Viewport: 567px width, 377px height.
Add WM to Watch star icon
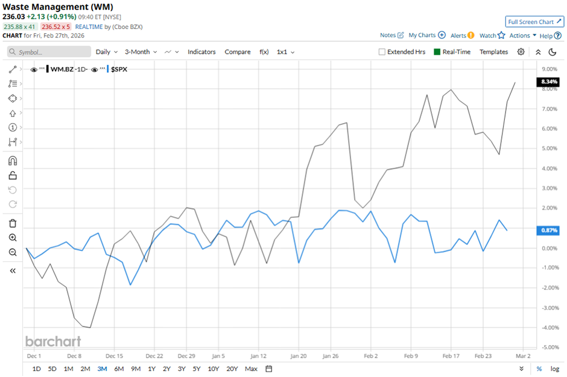pos(501,35)
